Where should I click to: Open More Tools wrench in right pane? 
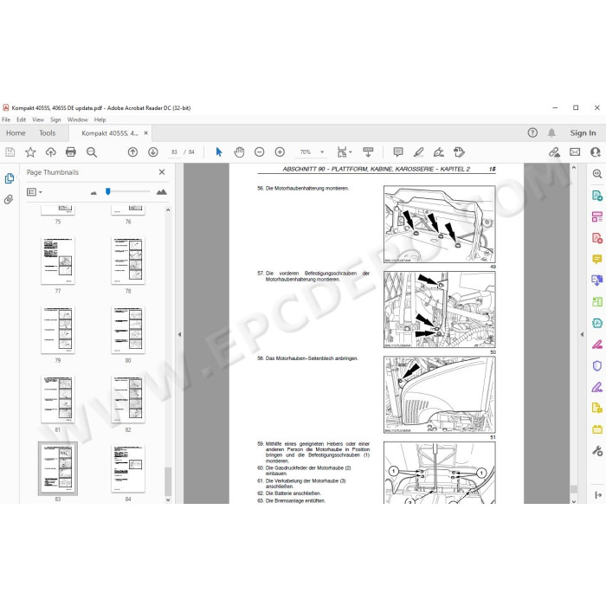tap(596, 451)
